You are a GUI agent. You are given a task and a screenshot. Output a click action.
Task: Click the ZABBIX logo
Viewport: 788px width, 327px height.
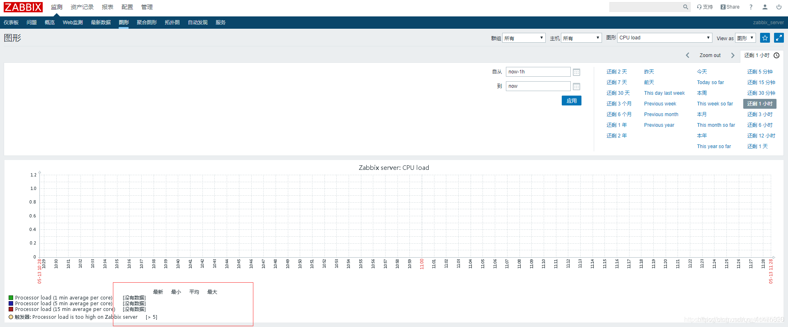click(x=23, y=7)
